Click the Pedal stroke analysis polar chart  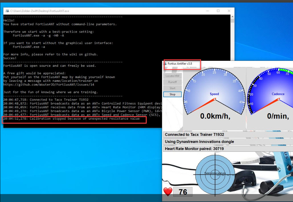(x=215, y=174)
